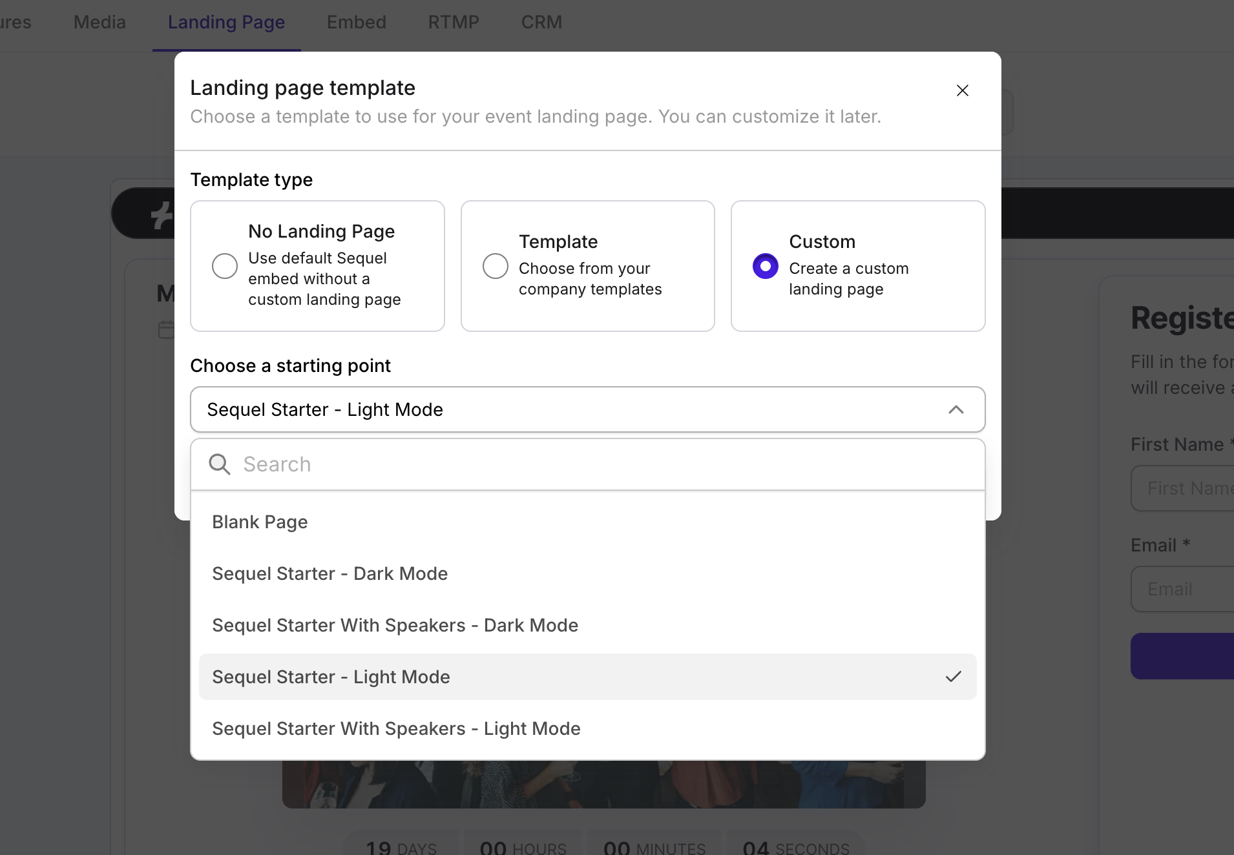This screenshot has height=855, width=1234.
Task: Select the No Landing Page radio option
Action: coord(225,266)
